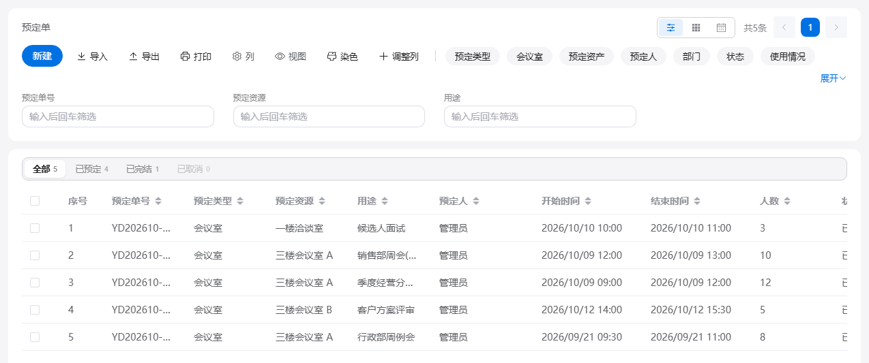Screen dimensions: 869x363
Task: Click the 客户方案评审 cell
Action: (386, 310)
